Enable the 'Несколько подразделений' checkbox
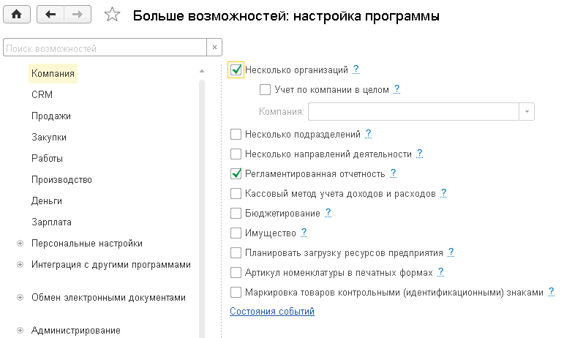This screenshot has width=564, height=338. [x=236, y=134]
